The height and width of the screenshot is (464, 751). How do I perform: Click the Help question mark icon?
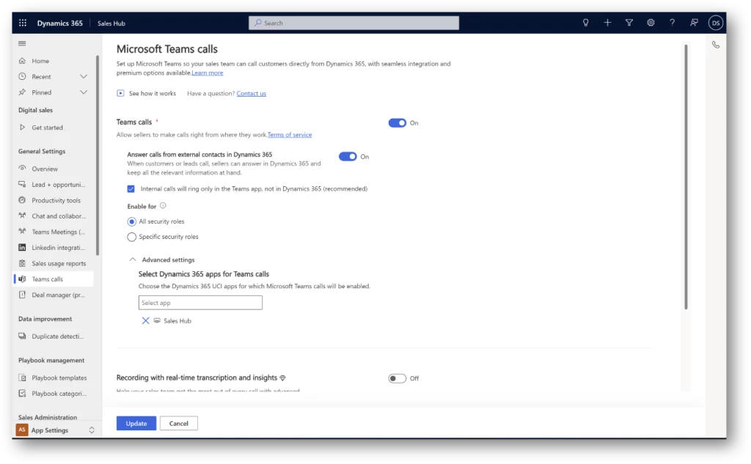click(x=672, y=23)
